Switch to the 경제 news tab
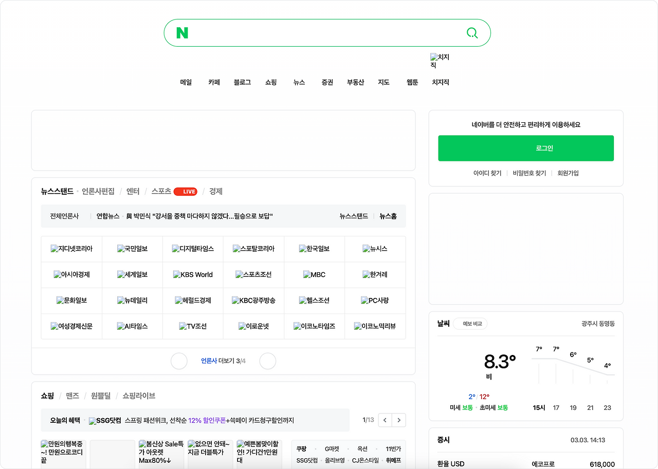Screen dimensions: 658x469 (216, 192)
